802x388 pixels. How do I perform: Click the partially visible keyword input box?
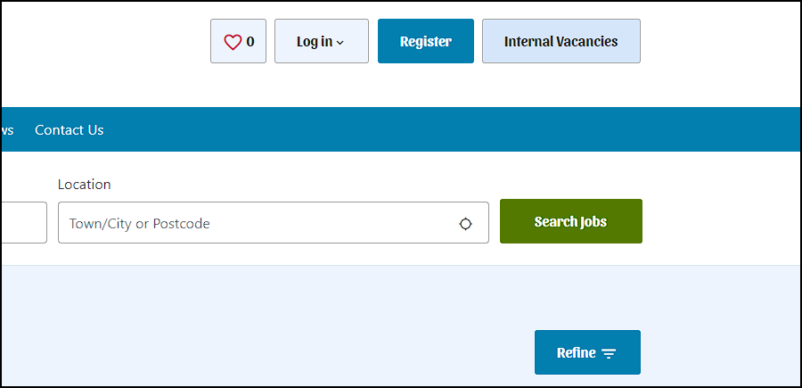coord(24,223)
